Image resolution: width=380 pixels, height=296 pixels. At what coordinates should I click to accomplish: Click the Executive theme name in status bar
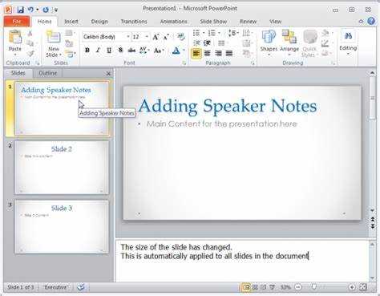point(55,287)
